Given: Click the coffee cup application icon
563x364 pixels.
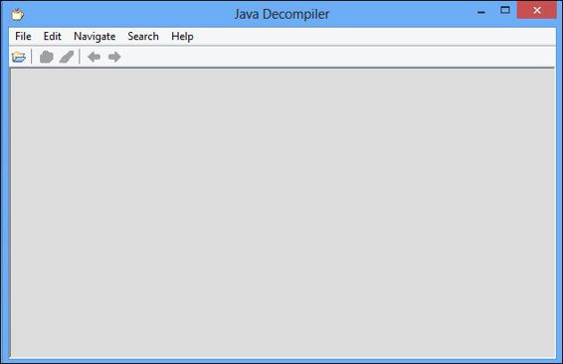Looking at the screenshot, I should (x=17, y=14).
